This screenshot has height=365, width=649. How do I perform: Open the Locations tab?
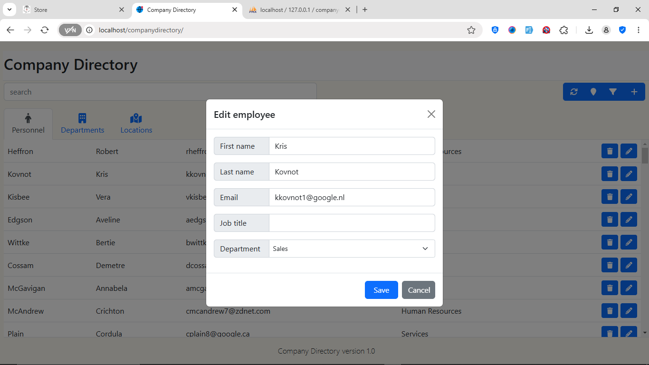(x=136, y=124)
